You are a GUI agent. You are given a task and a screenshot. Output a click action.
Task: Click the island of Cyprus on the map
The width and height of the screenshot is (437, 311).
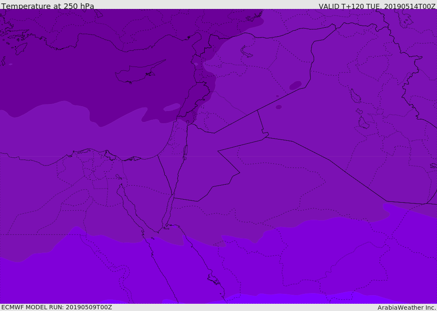pyautogui.click(x=139, y=73)
